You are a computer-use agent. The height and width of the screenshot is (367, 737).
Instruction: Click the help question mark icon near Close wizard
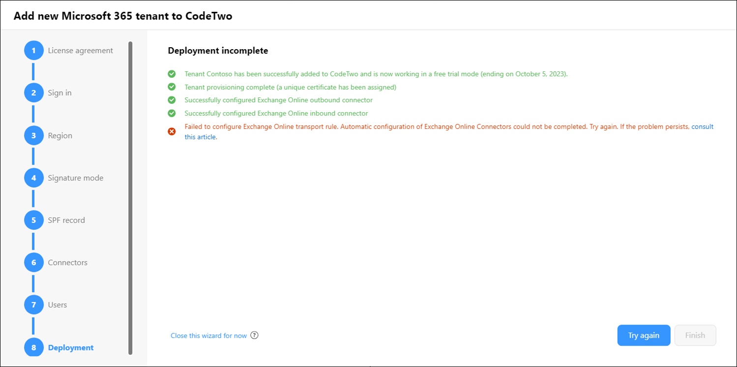(254, 336)
